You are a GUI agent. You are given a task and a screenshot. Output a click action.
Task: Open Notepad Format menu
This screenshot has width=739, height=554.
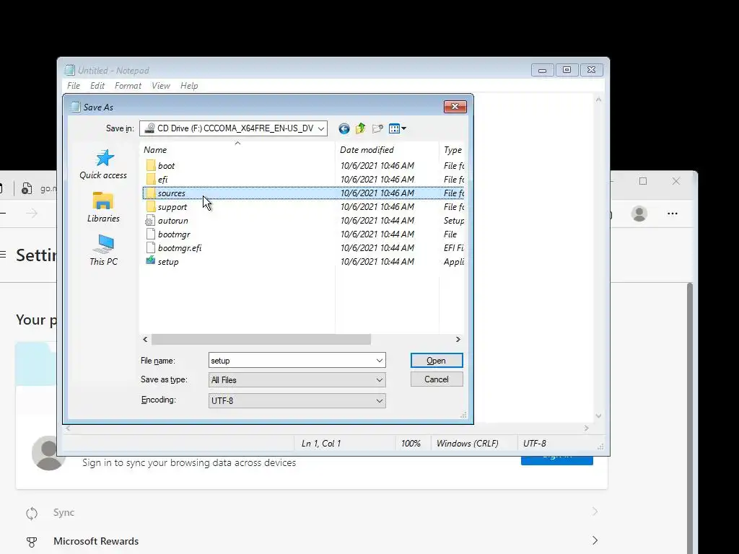pyautogui.click(x=128, y=86)
